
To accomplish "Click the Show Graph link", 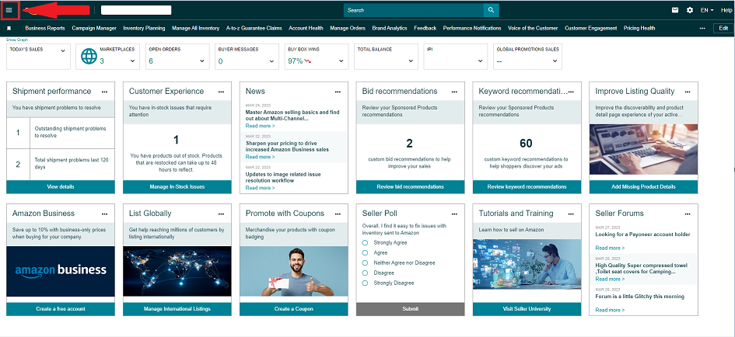I will point(17,40).
